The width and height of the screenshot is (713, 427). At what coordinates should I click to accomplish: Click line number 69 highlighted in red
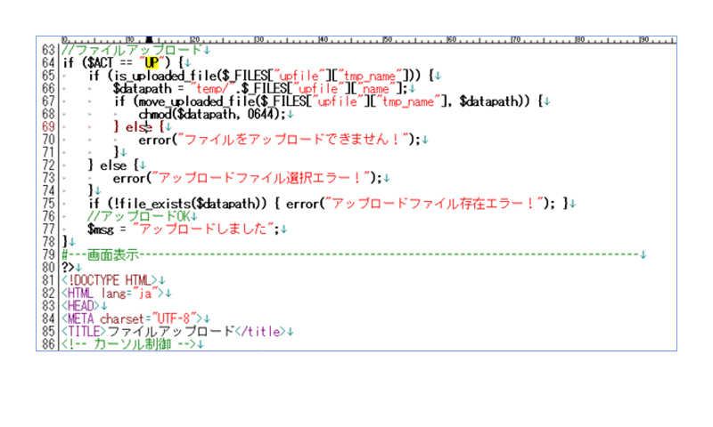[x=48, y=127]
